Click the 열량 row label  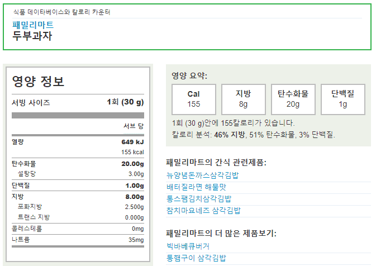pyautogui.click(x=18, y=142)
